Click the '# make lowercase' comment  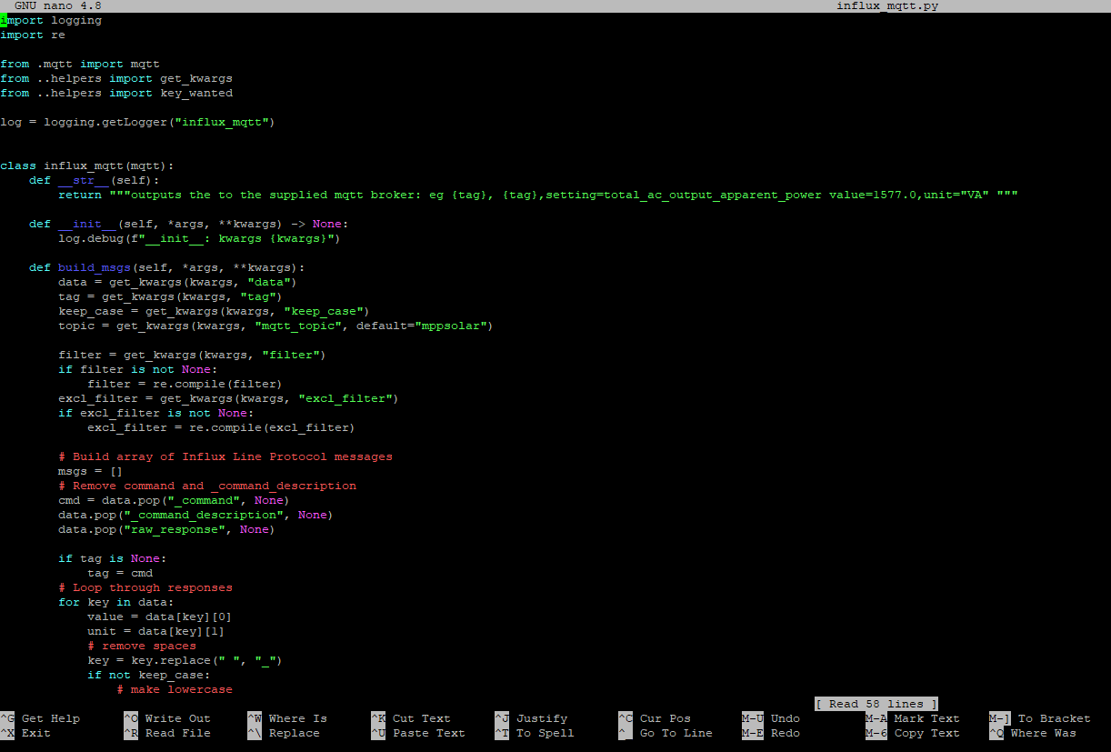click(x=175, y=689)
